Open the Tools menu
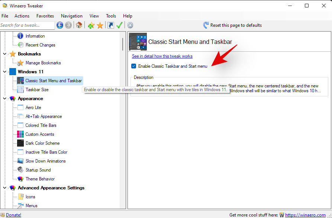 (x=111, y=16)
